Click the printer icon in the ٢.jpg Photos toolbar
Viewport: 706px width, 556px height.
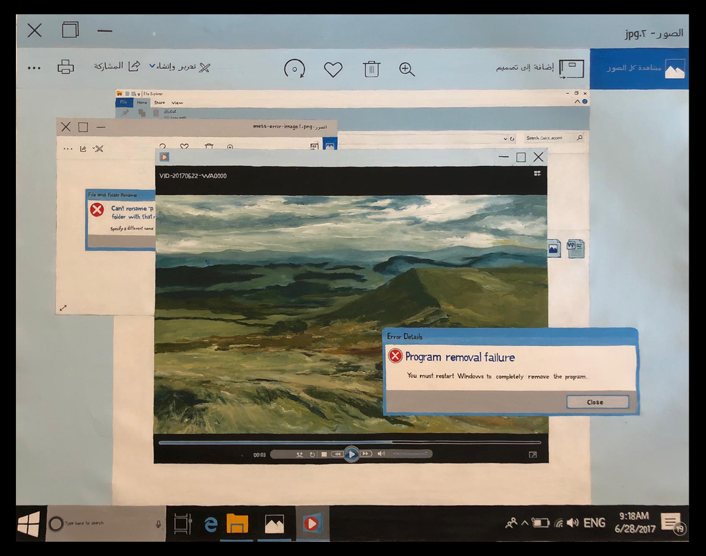66,67
